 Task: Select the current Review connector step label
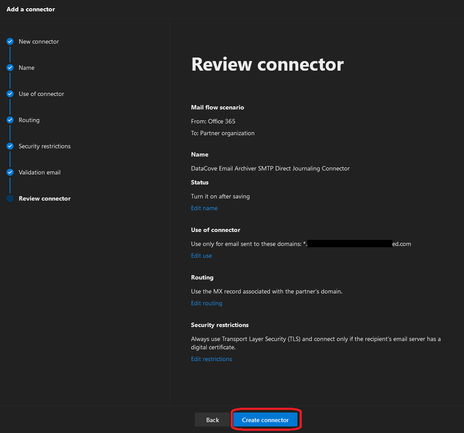pyautogui.click(x=44, y=198)
